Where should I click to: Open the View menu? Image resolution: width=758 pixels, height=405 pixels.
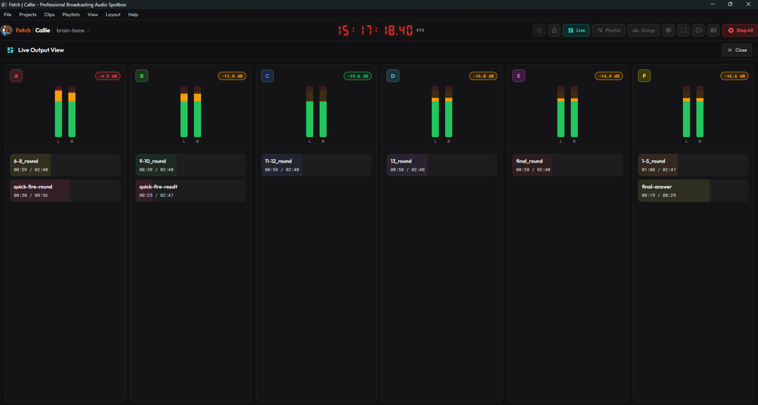[x=93, y=15]
